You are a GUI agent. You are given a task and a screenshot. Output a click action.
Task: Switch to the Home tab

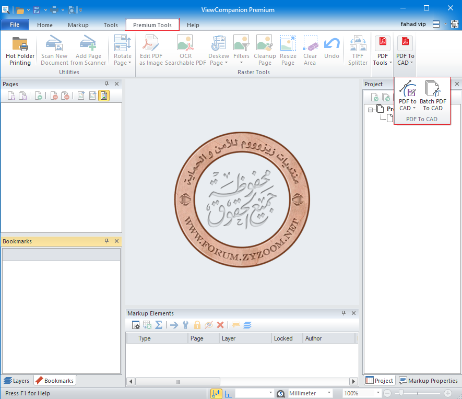[45, 25]
